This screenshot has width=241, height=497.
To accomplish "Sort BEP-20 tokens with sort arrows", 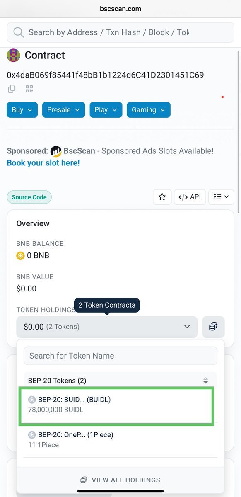I will [x=205, y=381].
